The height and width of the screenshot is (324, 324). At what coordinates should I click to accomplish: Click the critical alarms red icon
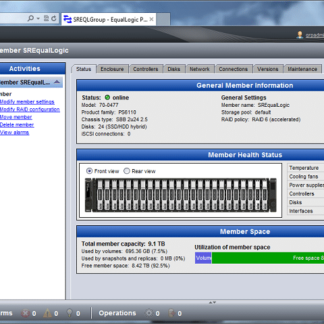(x=25, y=313)
